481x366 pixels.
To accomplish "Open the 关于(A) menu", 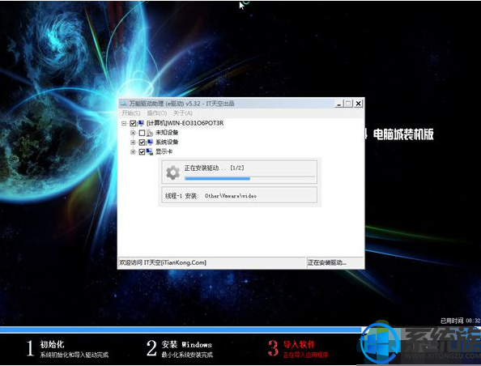I will (x=183, y=113).
